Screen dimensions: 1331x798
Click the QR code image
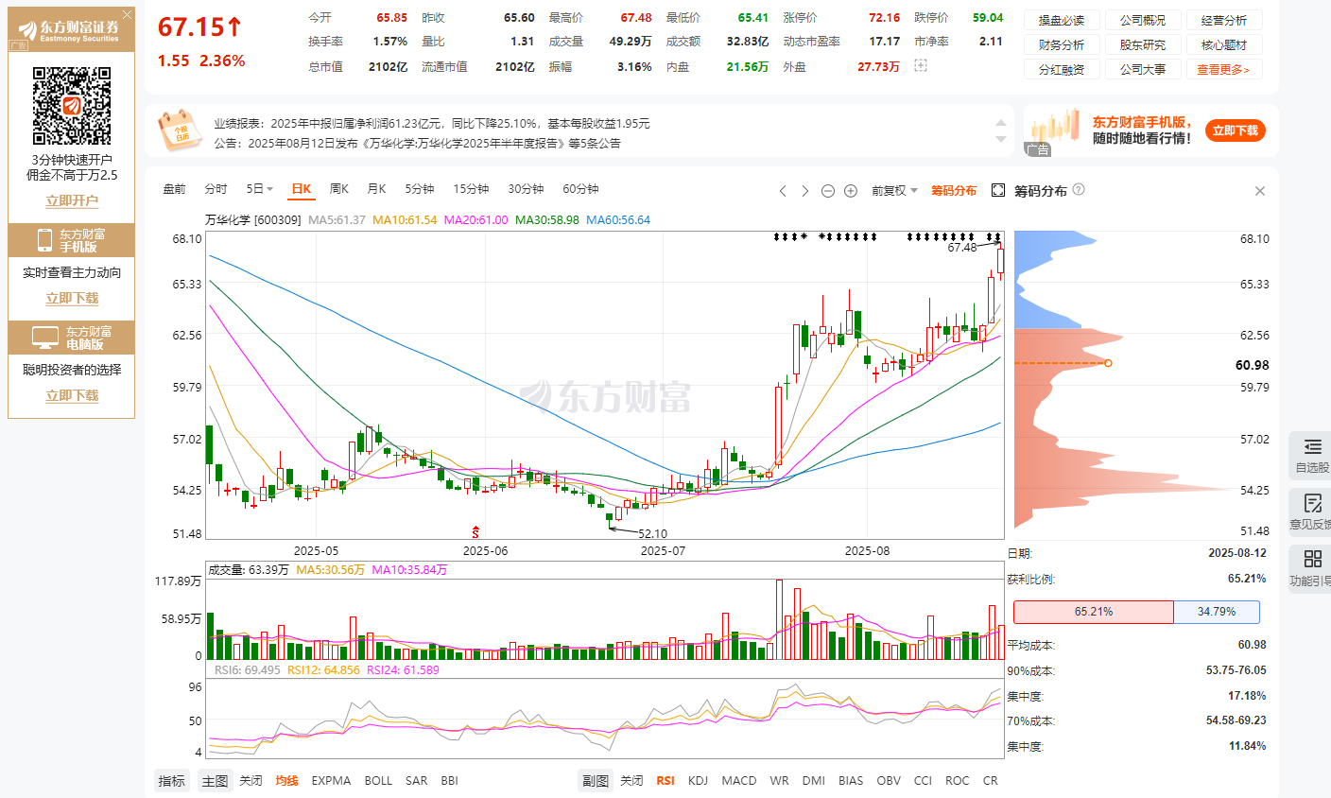pos(72,106)
